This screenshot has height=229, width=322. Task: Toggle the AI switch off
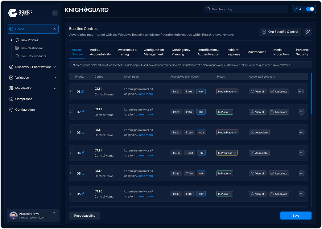pos(310,9)
